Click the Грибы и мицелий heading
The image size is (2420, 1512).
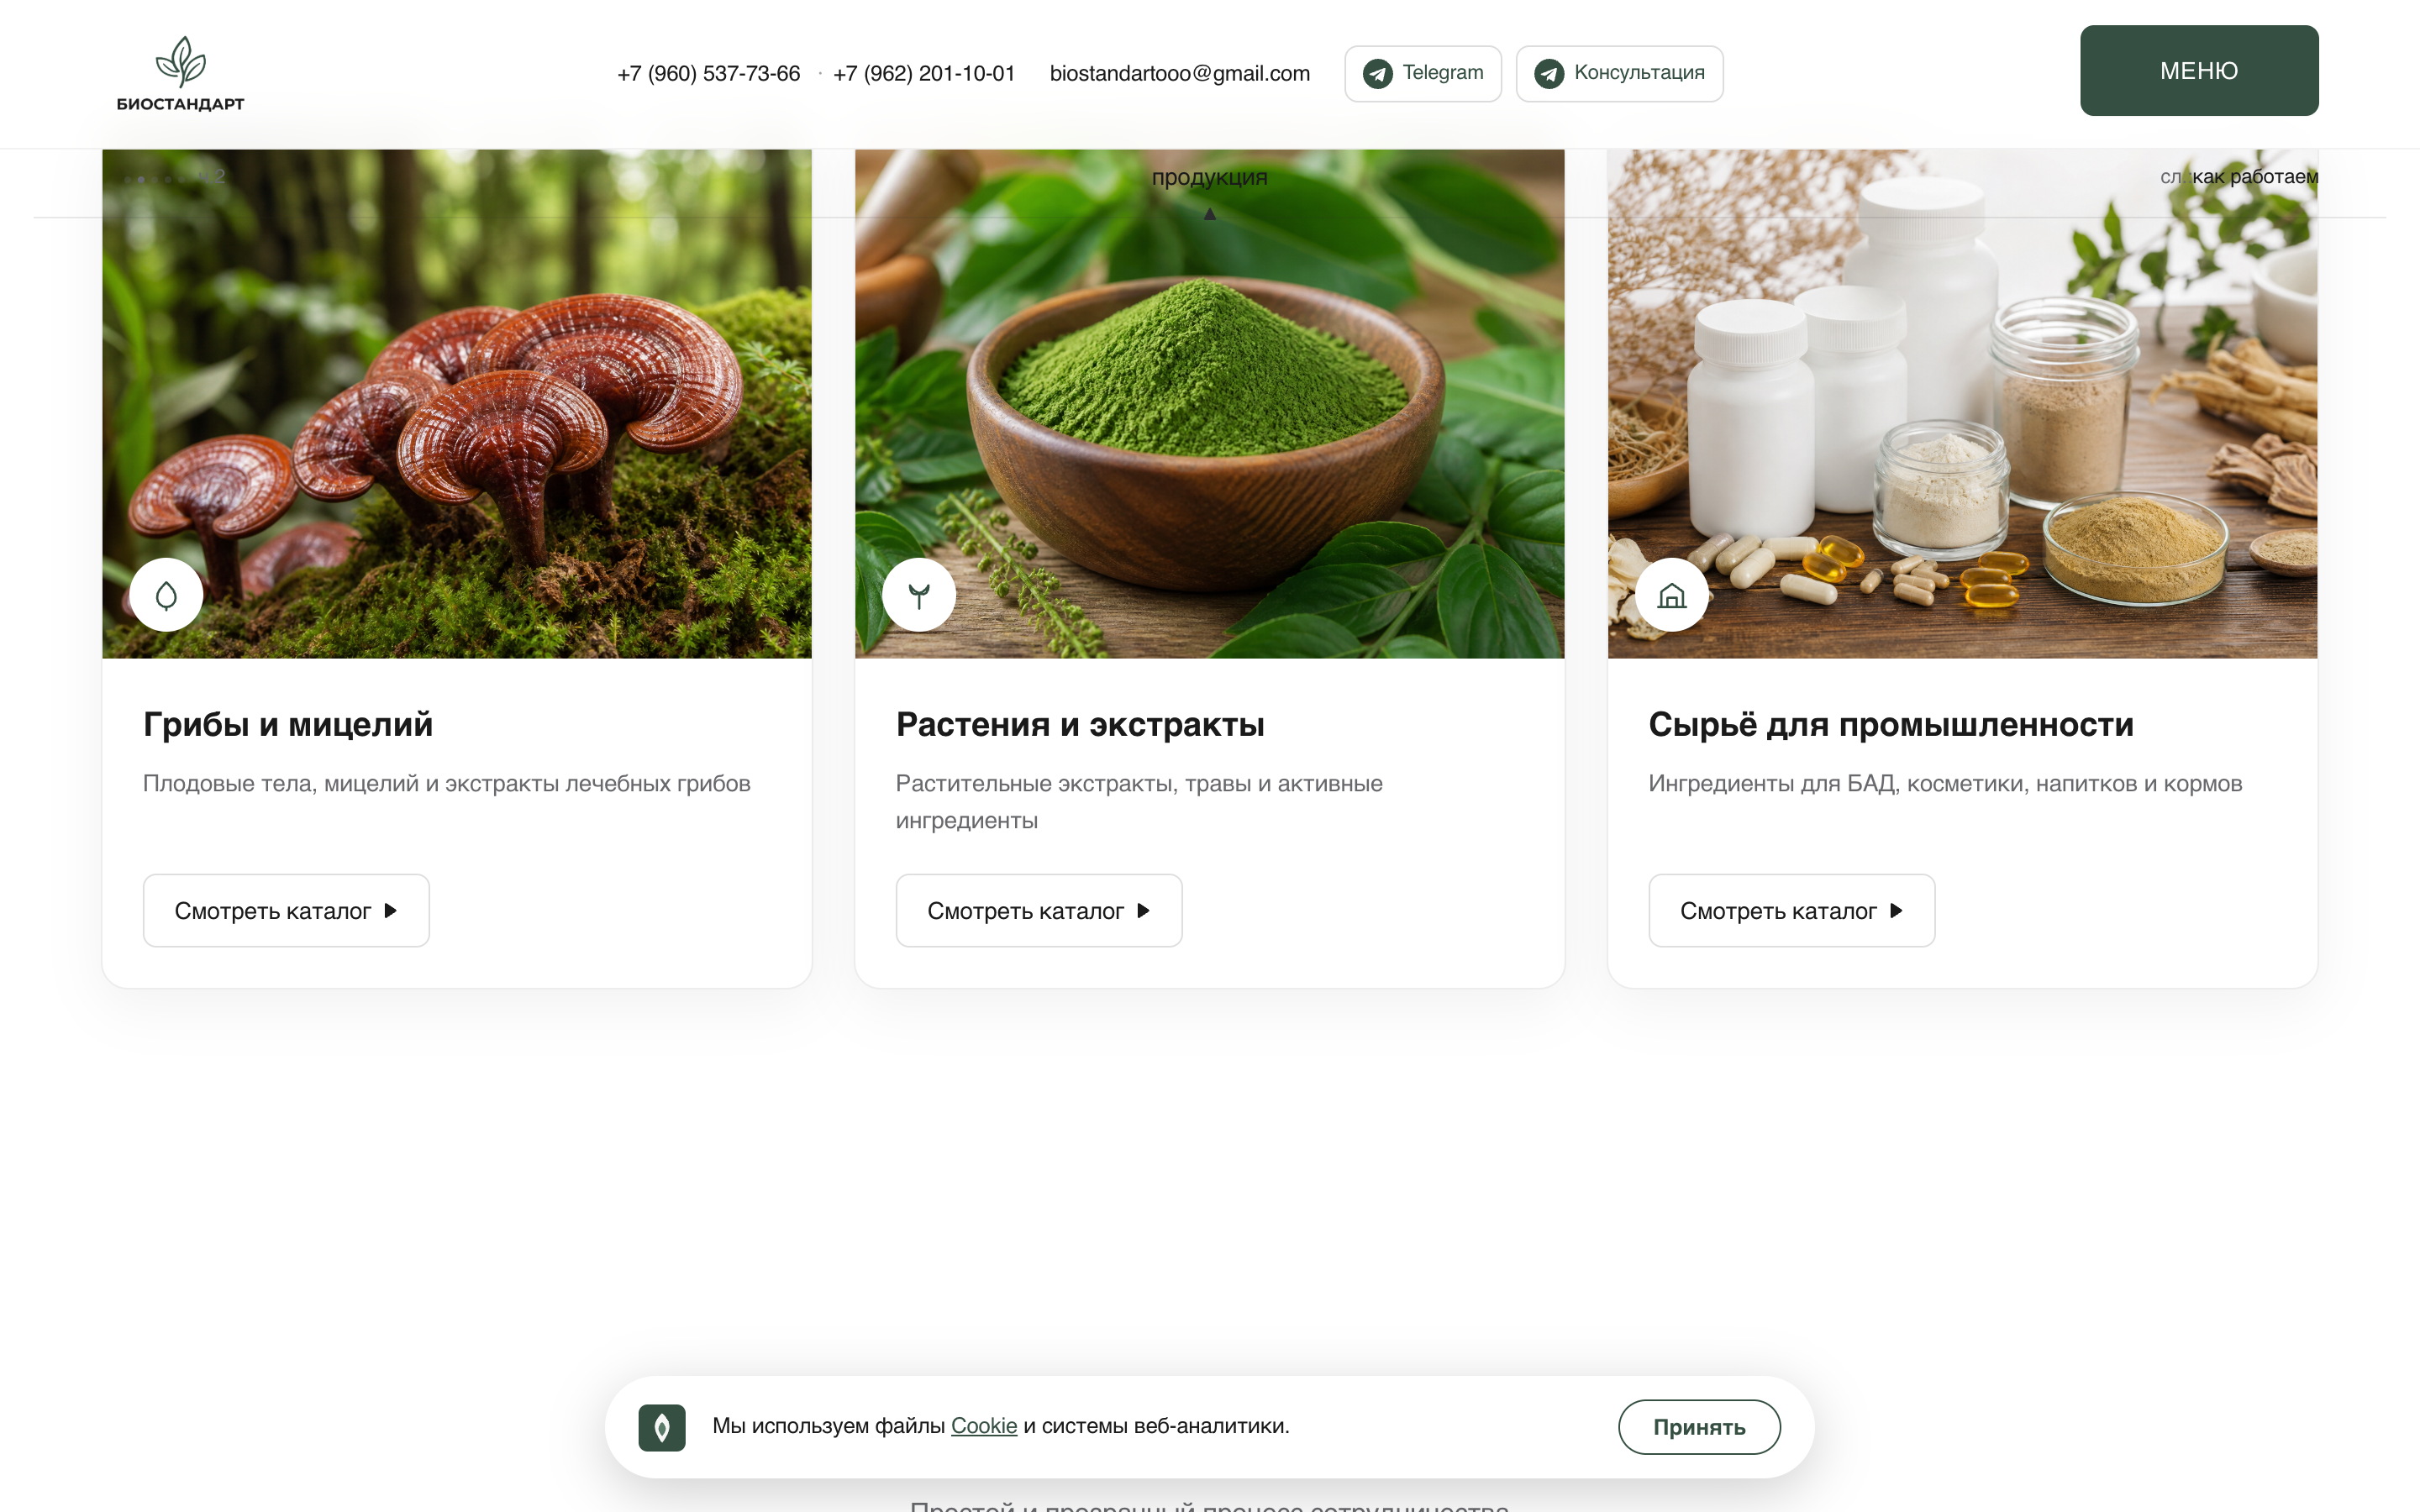(288, 724)
